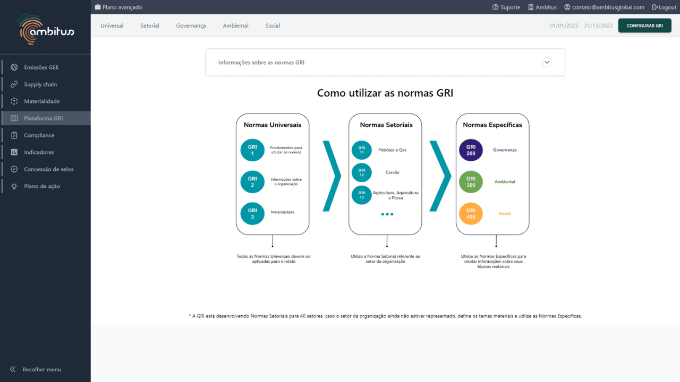Click the Ambiental label beside GRI 300
The width and height of the screenshot is (680, 382).
[x=505, y=182]
